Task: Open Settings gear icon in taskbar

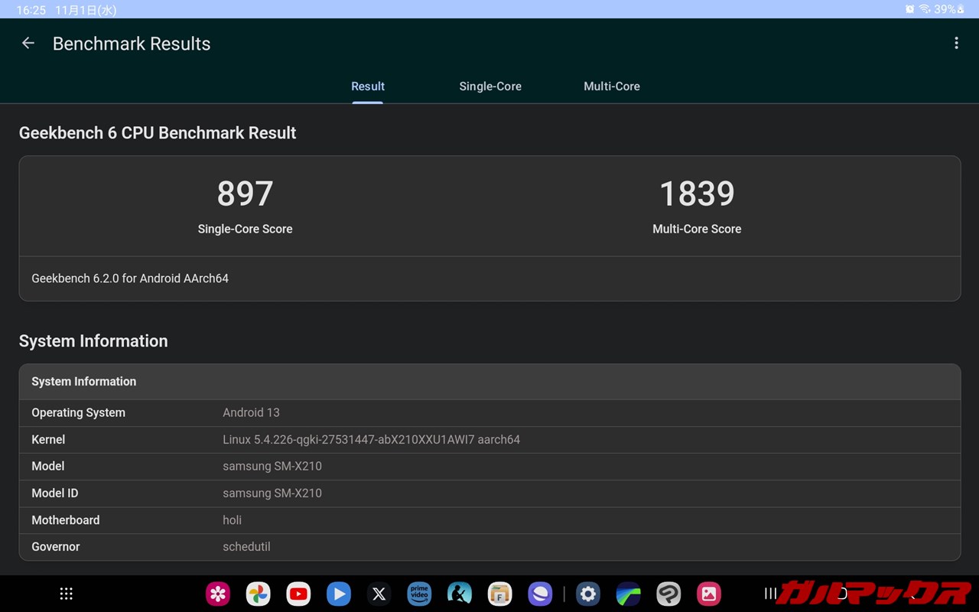Action: (x=588, y=594)
